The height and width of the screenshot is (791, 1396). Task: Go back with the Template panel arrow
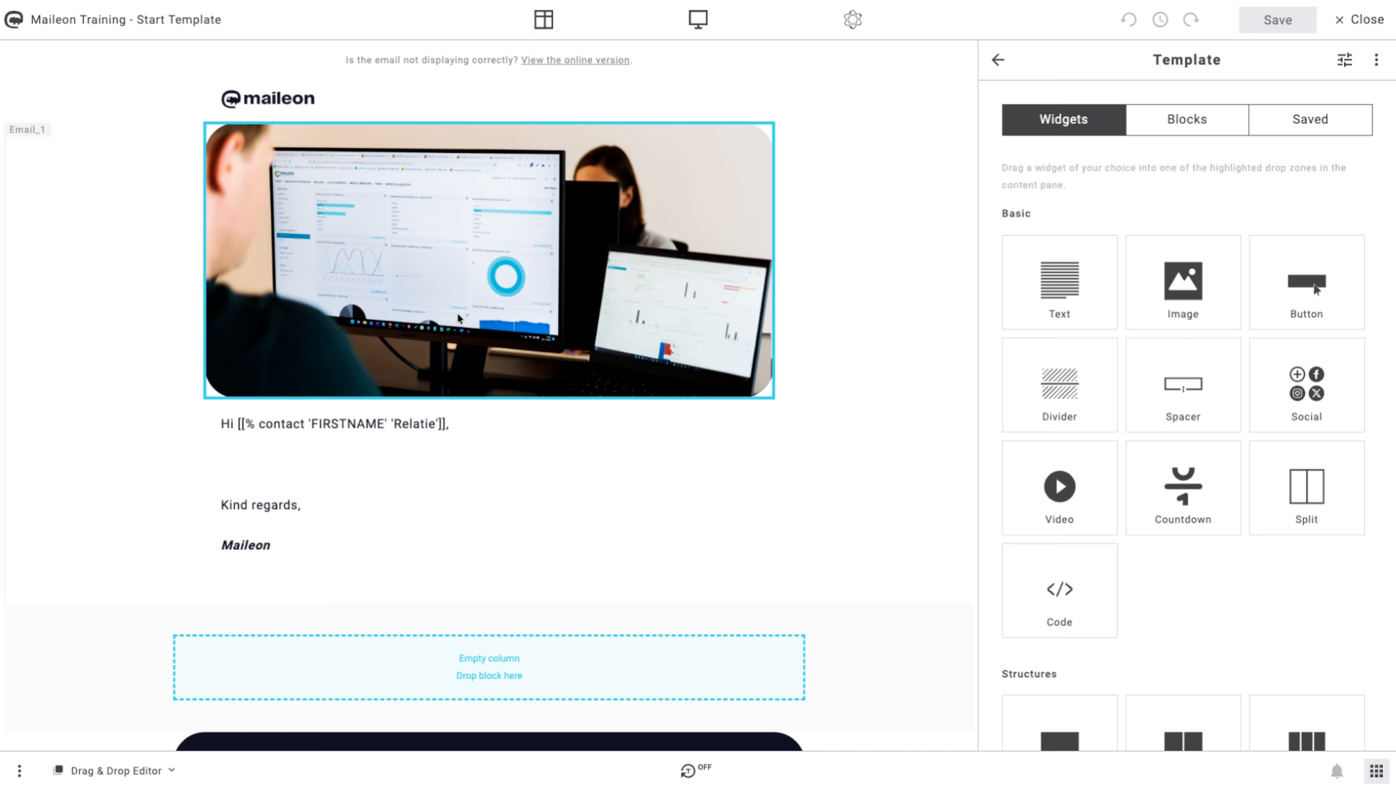998,60
